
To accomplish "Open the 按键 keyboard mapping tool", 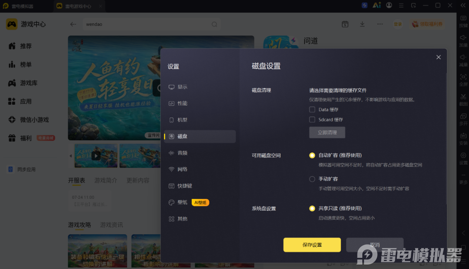I will click(x=463, y=21).
